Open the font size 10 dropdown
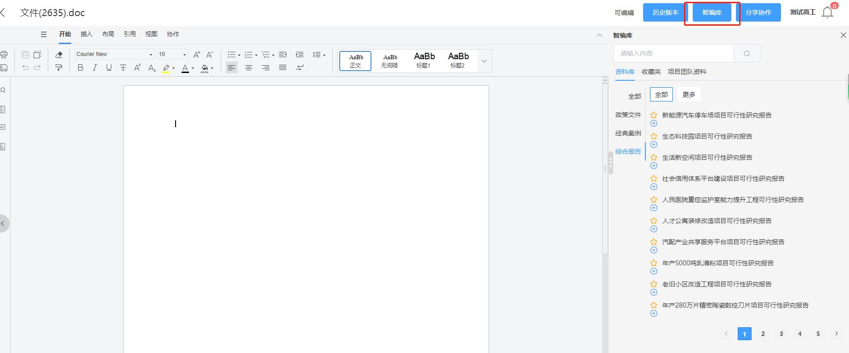Viewport: 849px width, 353px height. coord(185,55)
